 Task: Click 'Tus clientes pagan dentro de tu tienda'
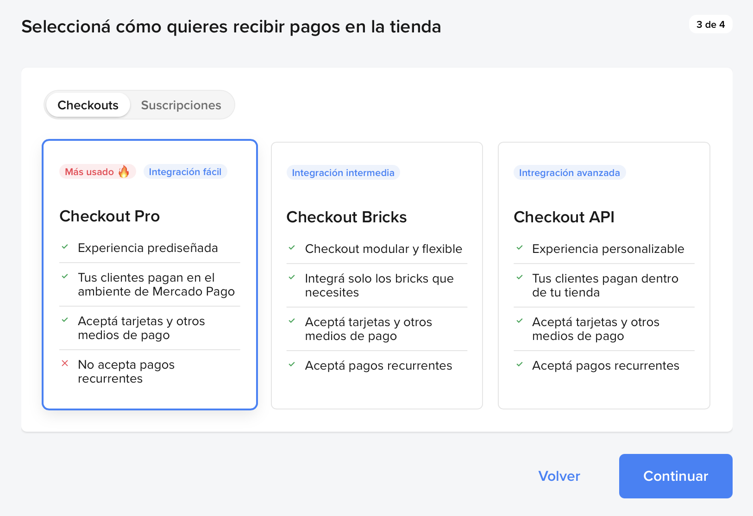point(605,285)
